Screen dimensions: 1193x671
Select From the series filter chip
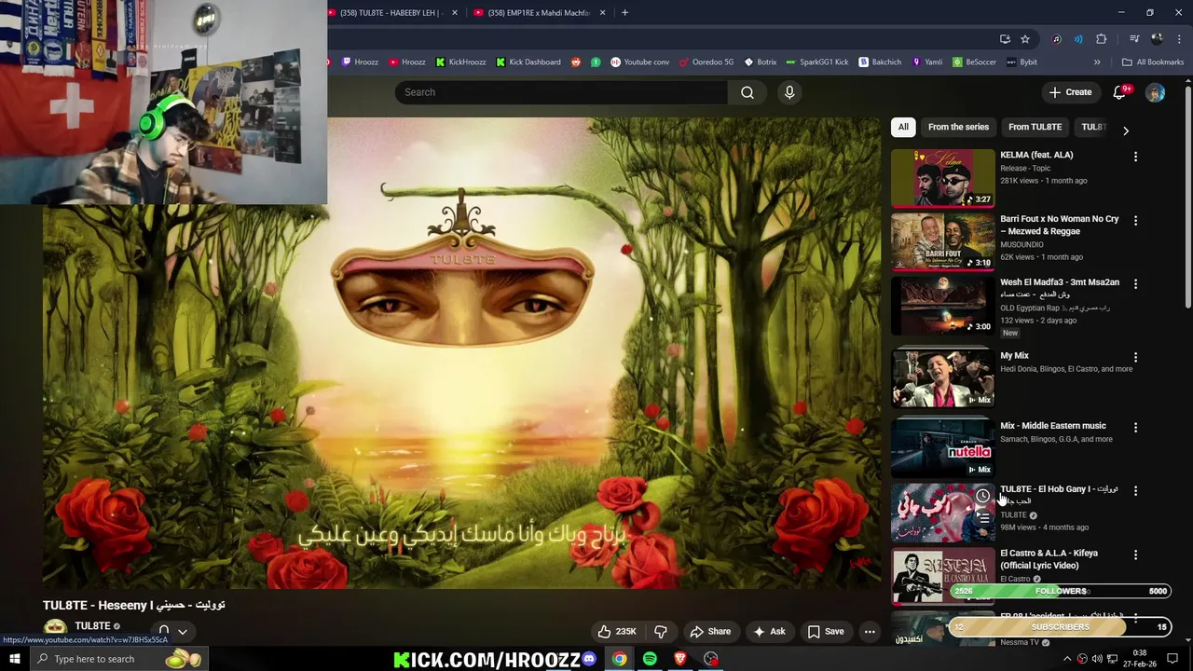tap(958, 127)
